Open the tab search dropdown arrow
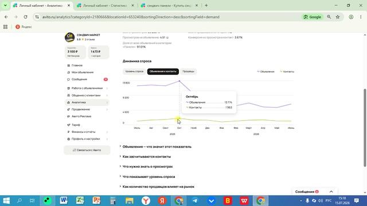 (x=5, y=5)
